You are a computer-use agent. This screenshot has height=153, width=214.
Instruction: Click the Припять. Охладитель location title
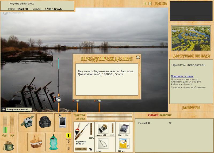click(188, 65)
